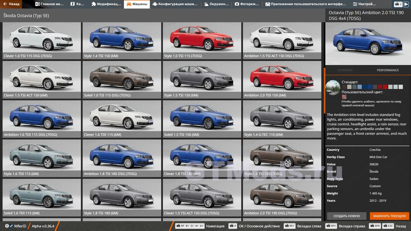This screenshot has height=231, width=411.
Task: Select Ambition 1.6 TDI 115 DSG (7DSG)
Action: click(x=42, y=119)
